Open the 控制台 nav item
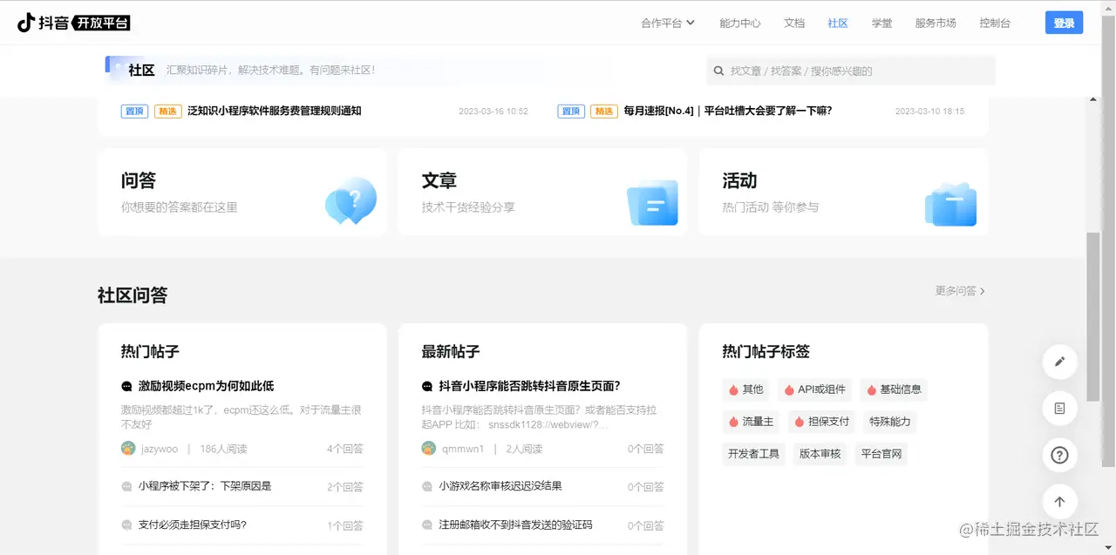The width and height of the screenshot is (1116, 555). click(995, 24)
